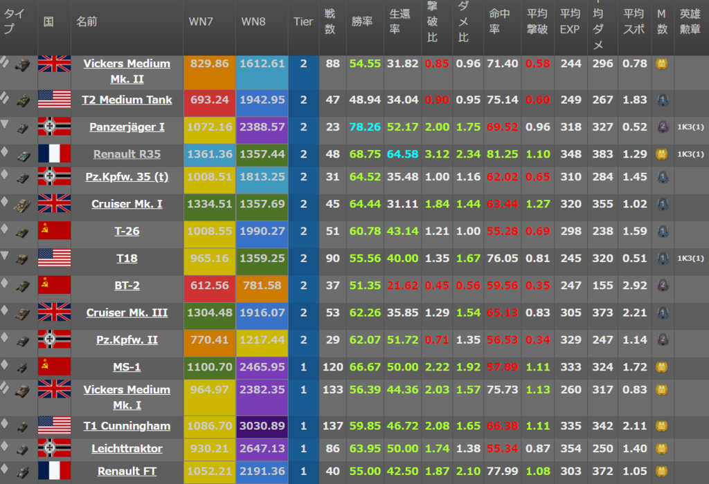Sort table by 命中率 column header
Screen dimensions: 709x484
(499, 21)
